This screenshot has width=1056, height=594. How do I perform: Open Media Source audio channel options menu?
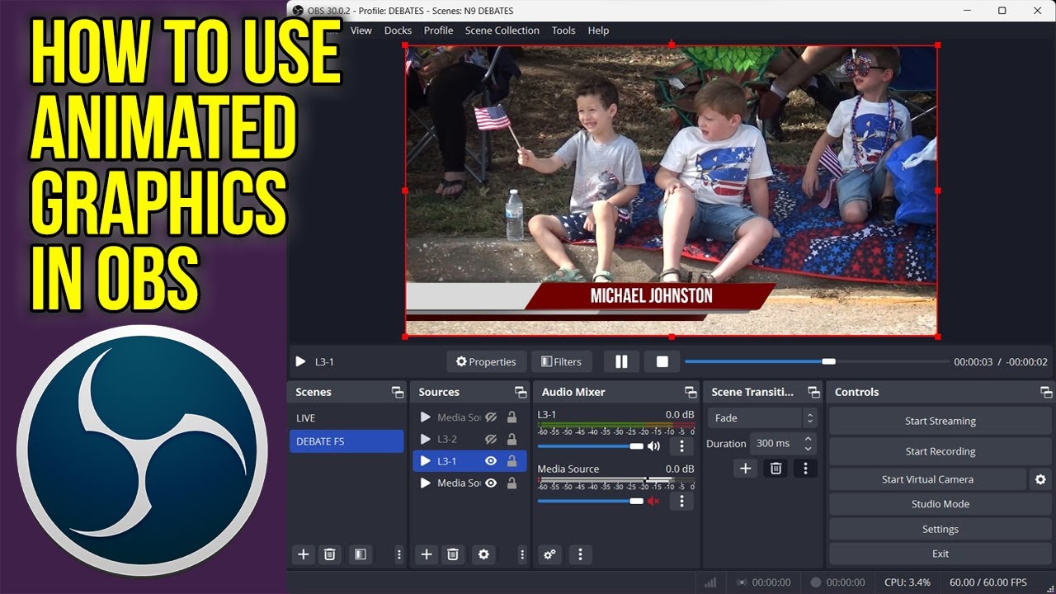click(681, 501)
